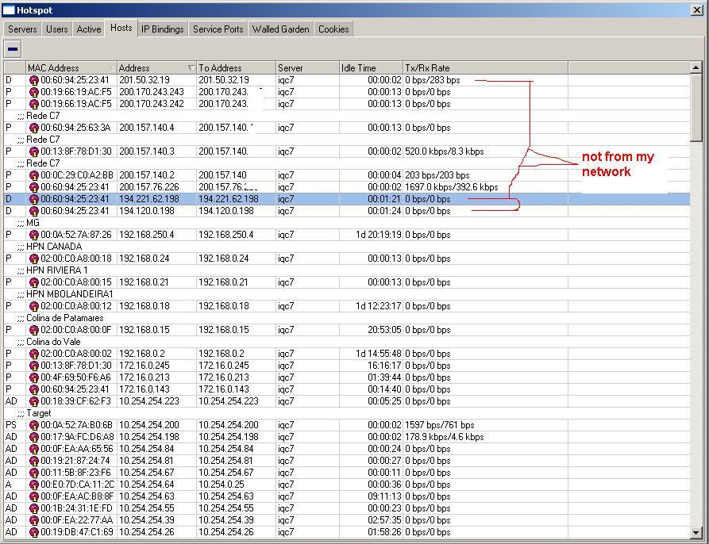This screenshot has height=544, width=709.
Task: Click rate 178.9 kbps/4.6 kbps cell
Action: pos(485,437)
